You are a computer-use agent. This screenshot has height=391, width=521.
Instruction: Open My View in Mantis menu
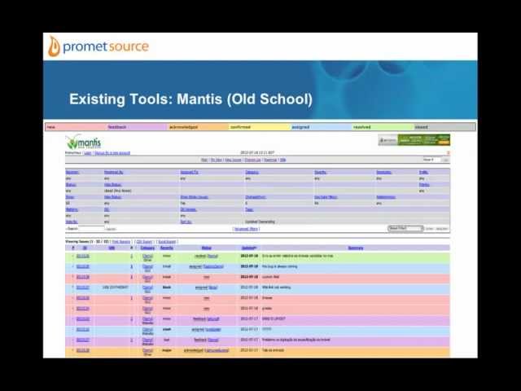point(217,160)
